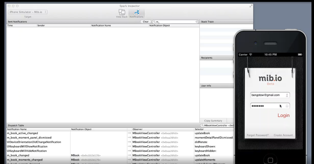Click the didRotate: selector cell
The height and width of the screenshot is (164, 314).
tap(201, 142)
